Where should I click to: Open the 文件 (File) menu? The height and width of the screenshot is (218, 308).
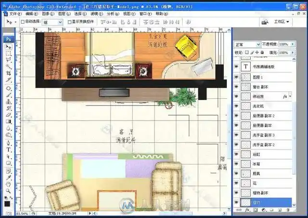tap(15, 14)
